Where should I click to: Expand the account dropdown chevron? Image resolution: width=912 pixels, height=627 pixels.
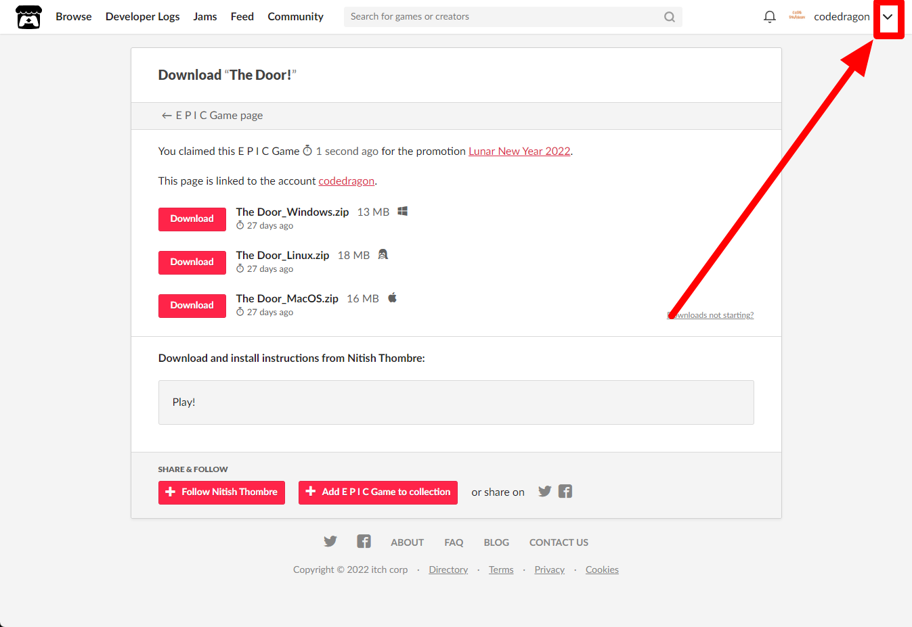[x=888, y=17]
